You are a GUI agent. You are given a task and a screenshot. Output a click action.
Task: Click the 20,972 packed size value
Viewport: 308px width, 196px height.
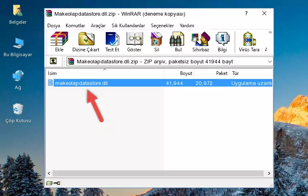204,83
